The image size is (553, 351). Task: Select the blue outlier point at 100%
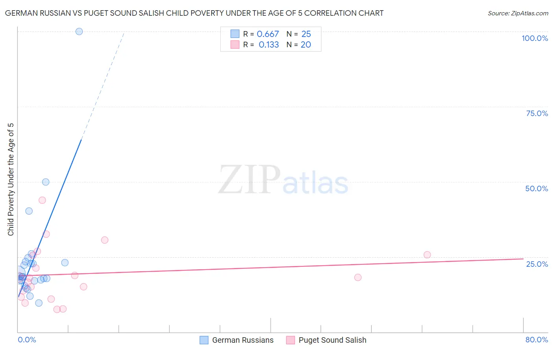(79, 31)
